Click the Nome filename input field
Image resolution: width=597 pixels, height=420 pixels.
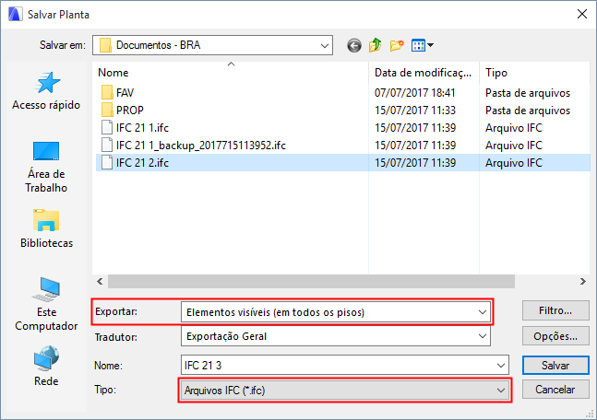click(x=343, y=366)
